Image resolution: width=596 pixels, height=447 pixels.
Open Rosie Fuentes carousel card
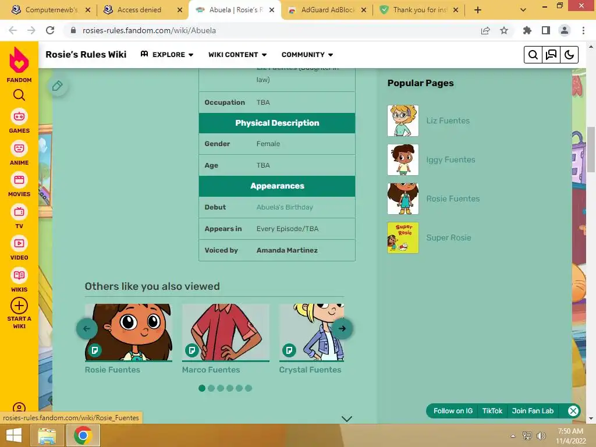click(129, 339)
